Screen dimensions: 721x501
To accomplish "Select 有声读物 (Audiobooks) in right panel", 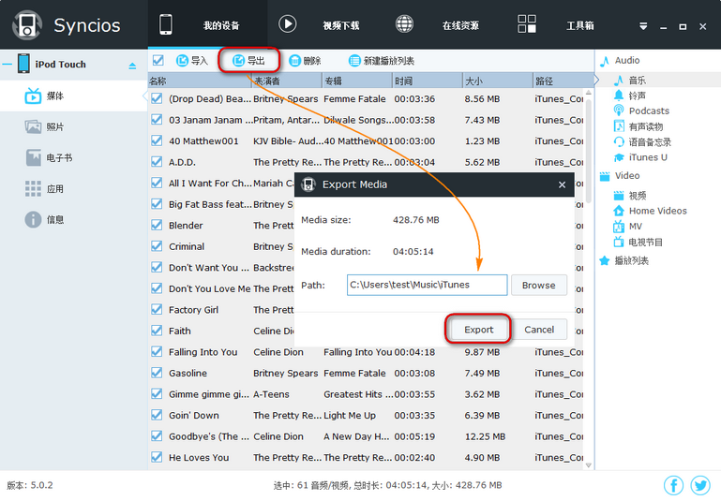I will coord(638,126).
